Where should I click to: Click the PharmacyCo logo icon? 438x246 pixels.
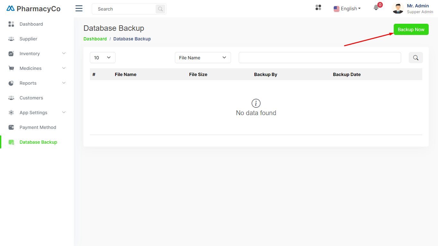pos(11,9)
